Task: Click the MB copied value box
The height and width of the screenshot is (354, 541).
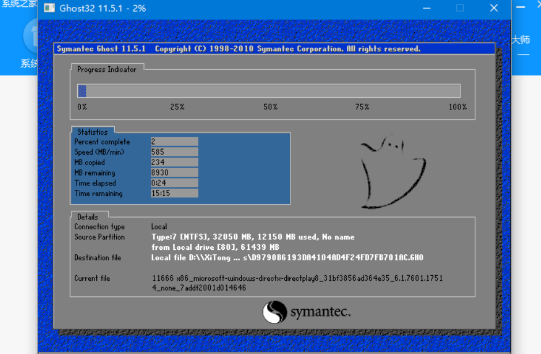Action: 174,162
